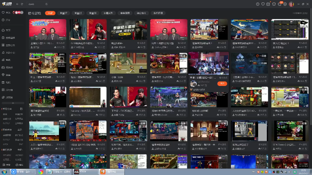Image resolution: width=312 pixels, height=175 pixels.
Task: Open the SF6 Demo stream title
Action: point(285,145)
